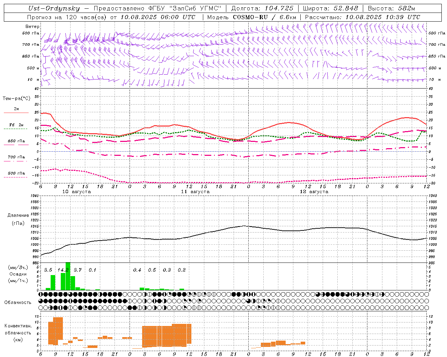447x357 pixels.
Task: Click the "(мм/1ч.)" precipitation unit label
Action: point(18,281)
